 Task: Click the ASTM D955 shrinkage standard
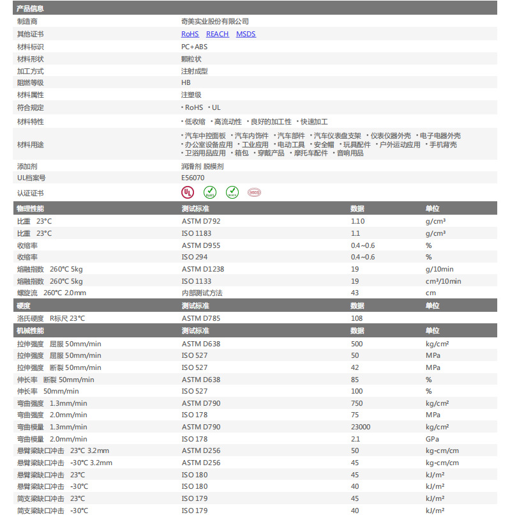201,245
